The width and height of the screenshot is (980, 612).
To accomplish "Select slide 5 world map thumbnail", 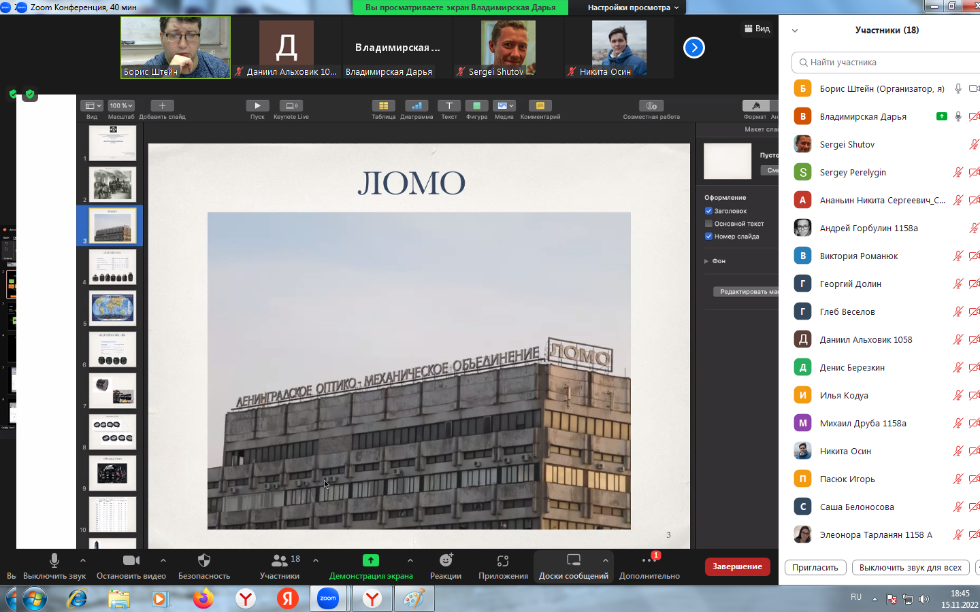I will (x=113, y=308).
